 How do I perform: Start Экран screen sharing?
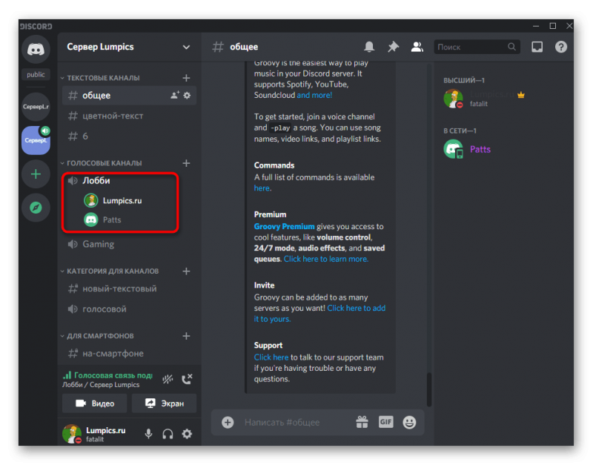164,403
